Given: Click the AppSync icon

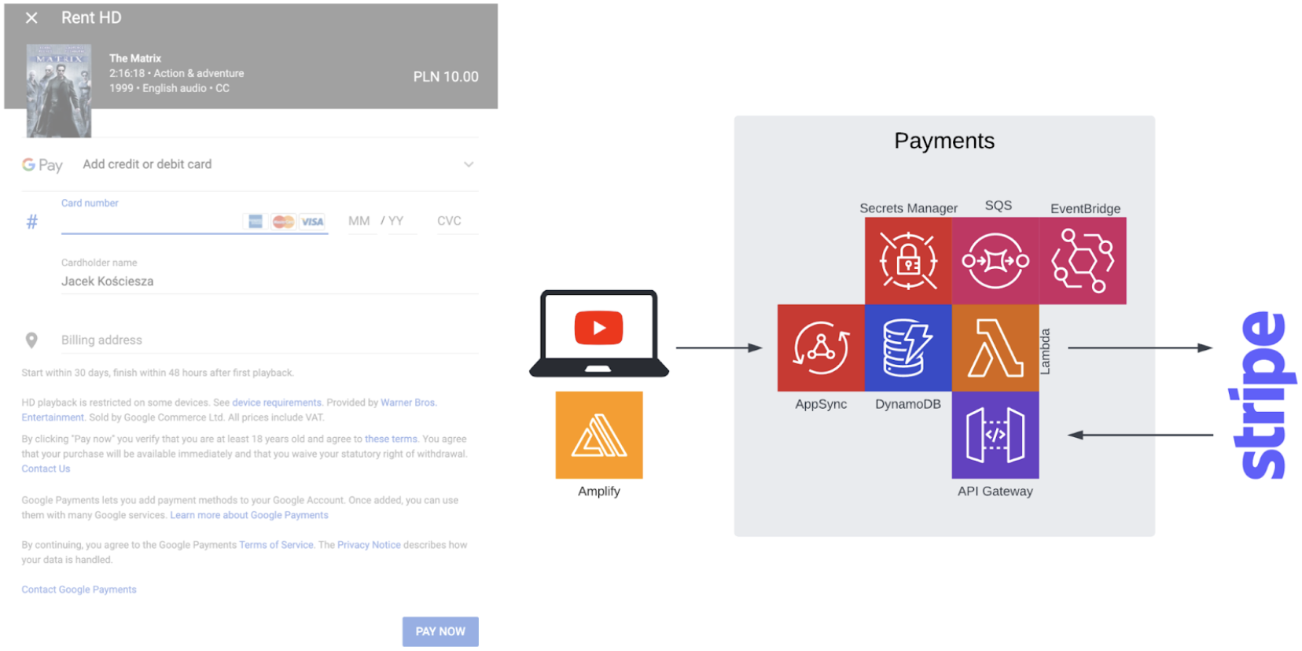Looking at the screenshot, I should 821,348.
